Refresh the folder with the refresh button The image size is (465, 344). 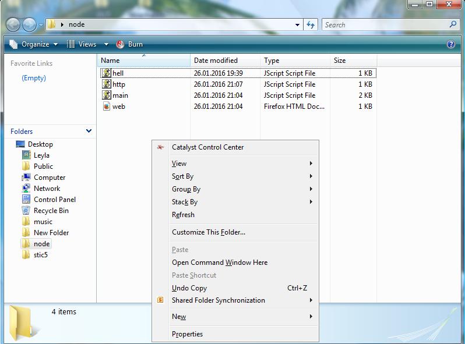point(311,25)
